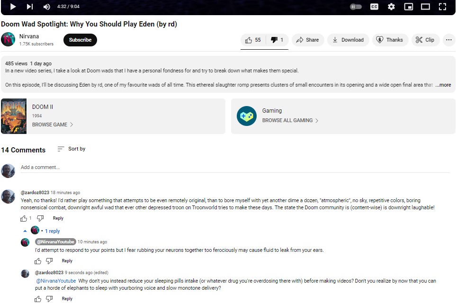
Task: Dislike zardoz8023's top-level comment
Action: (x=40, y=218)
